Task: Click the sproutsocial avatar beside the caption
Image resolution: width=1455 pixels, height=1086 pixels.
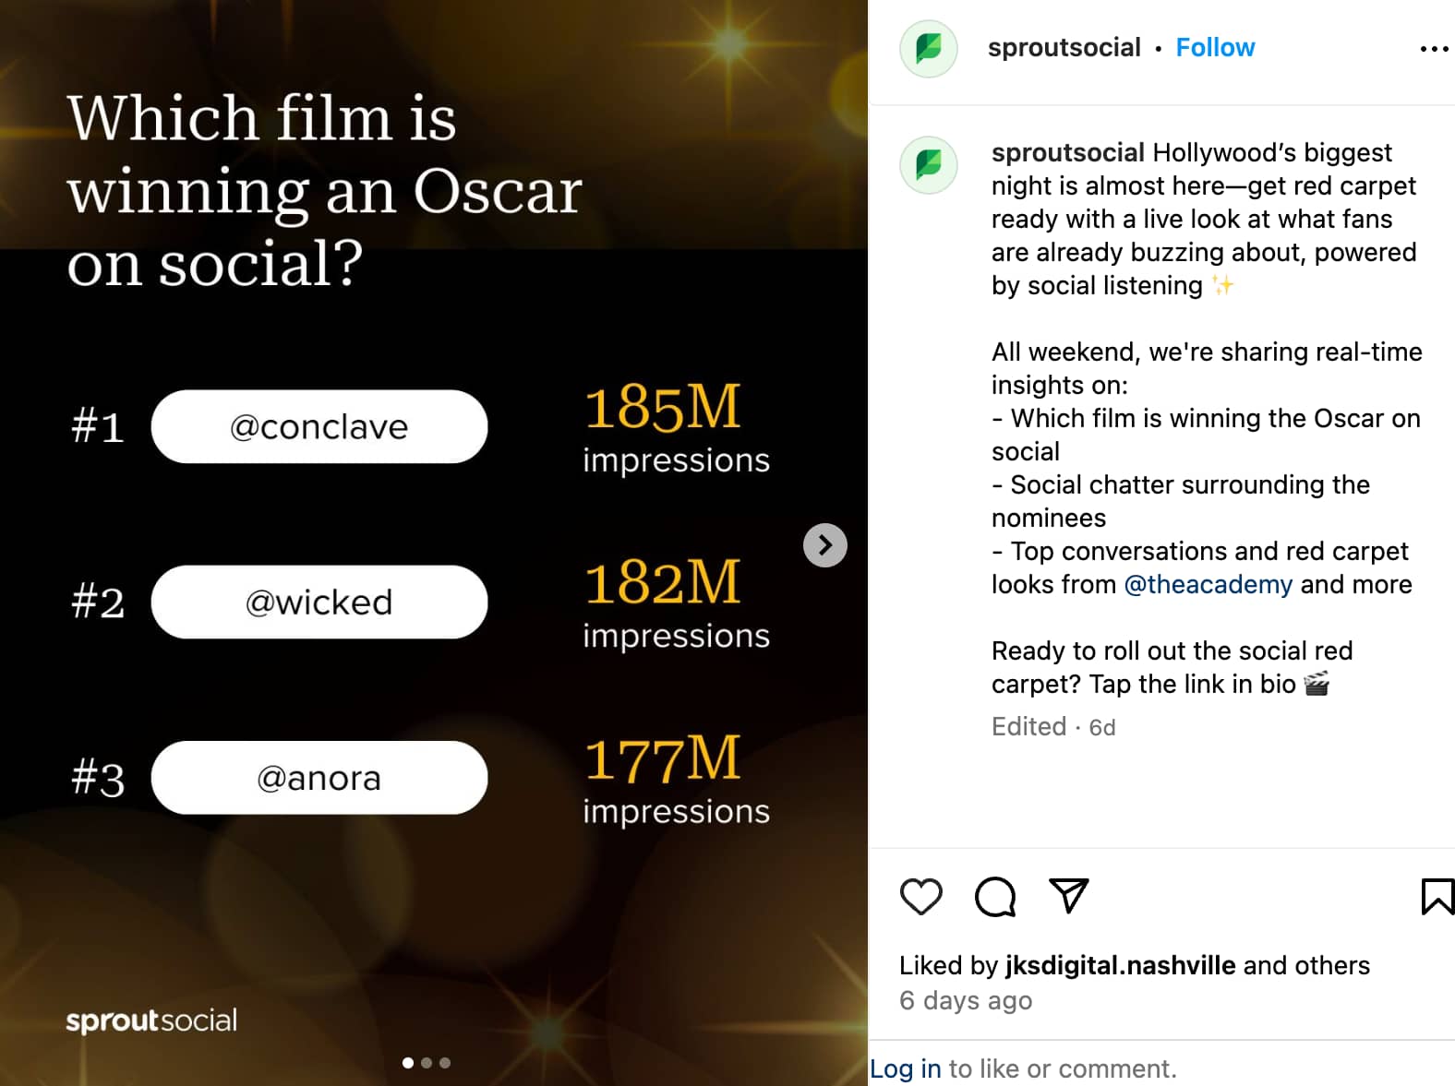Action: (x=929, y=165)
